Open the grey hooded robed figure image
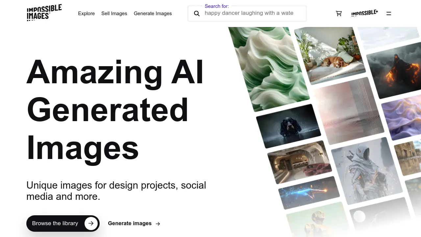 (x=367, y=171)
